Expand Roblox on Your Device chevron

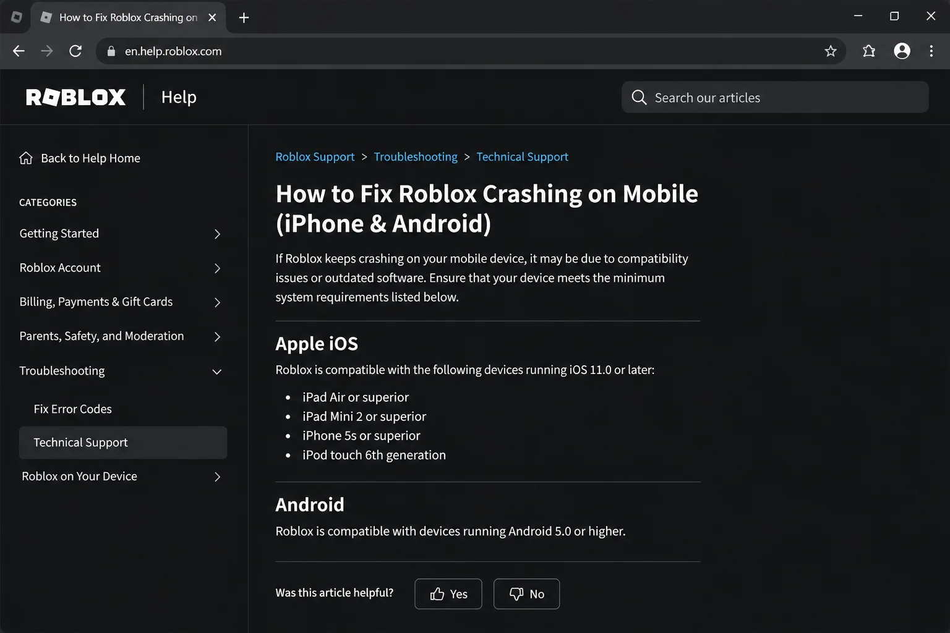tap(217, 477)
